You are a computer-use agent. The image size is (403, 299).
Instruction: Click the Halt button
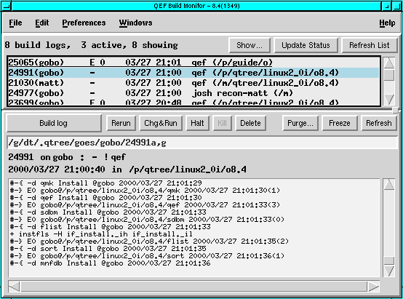pyautogui.click(x=197, y=123)
